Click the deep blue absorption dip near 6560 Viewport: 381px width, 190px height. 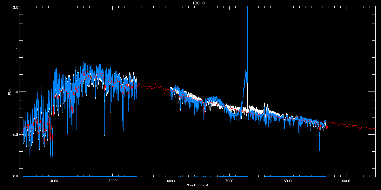pyautogui.click(x=204, y=133)
